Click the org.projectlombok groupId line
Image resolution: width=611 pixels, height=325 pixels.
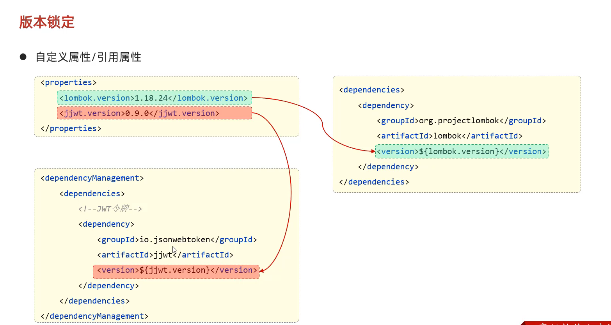pos(461,121)
